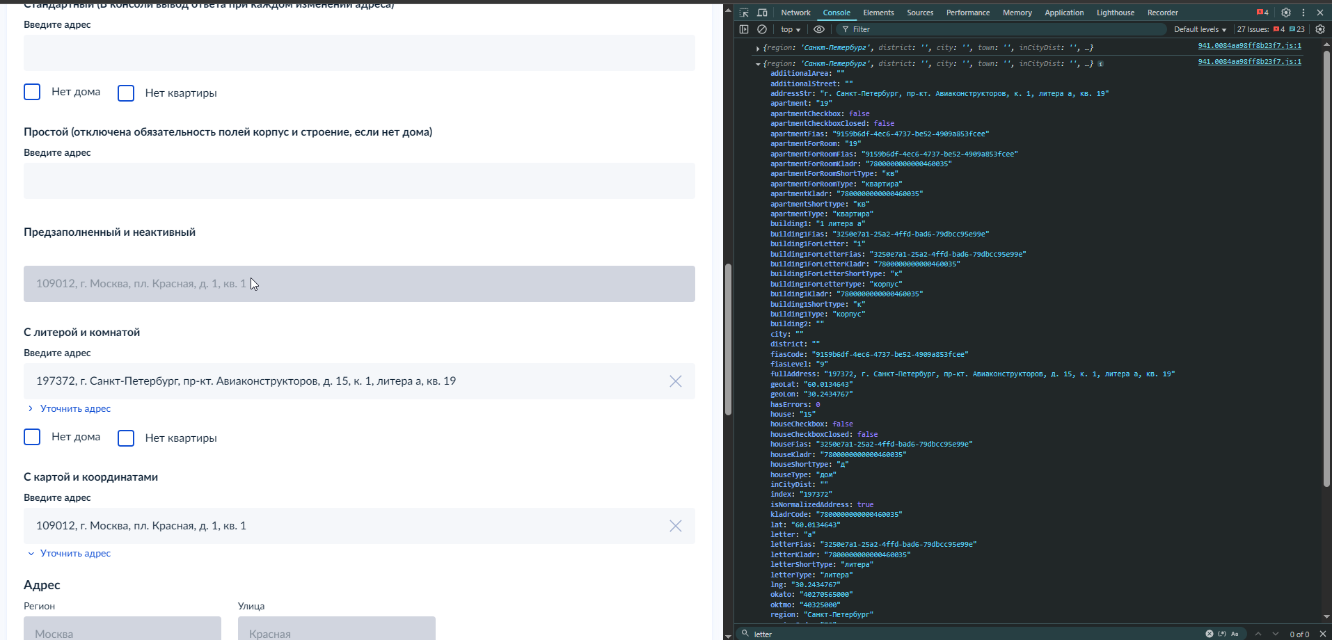Open the Elements tab
The width and height of the screenshot is (1332, 640).
point(878,13)
